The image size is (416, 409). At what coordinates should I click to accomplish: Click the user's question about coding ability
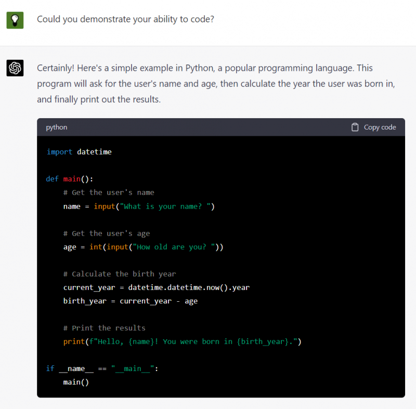pos(125,19)
